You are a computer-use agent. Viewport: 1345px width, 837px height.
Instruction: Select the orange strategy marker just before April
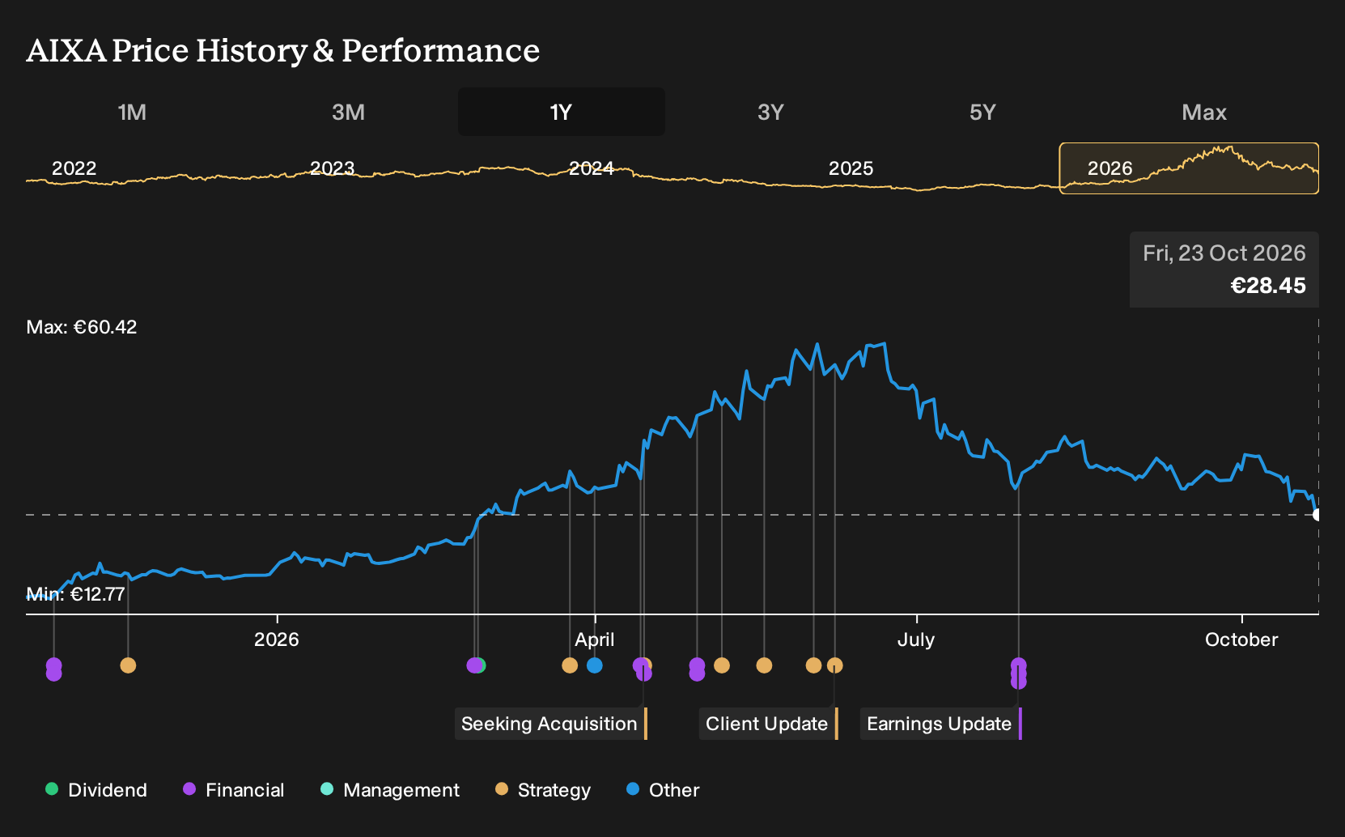(x=570, y=665)
